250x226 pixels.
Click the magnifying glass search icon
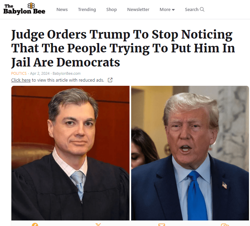[x=202, y=9]
